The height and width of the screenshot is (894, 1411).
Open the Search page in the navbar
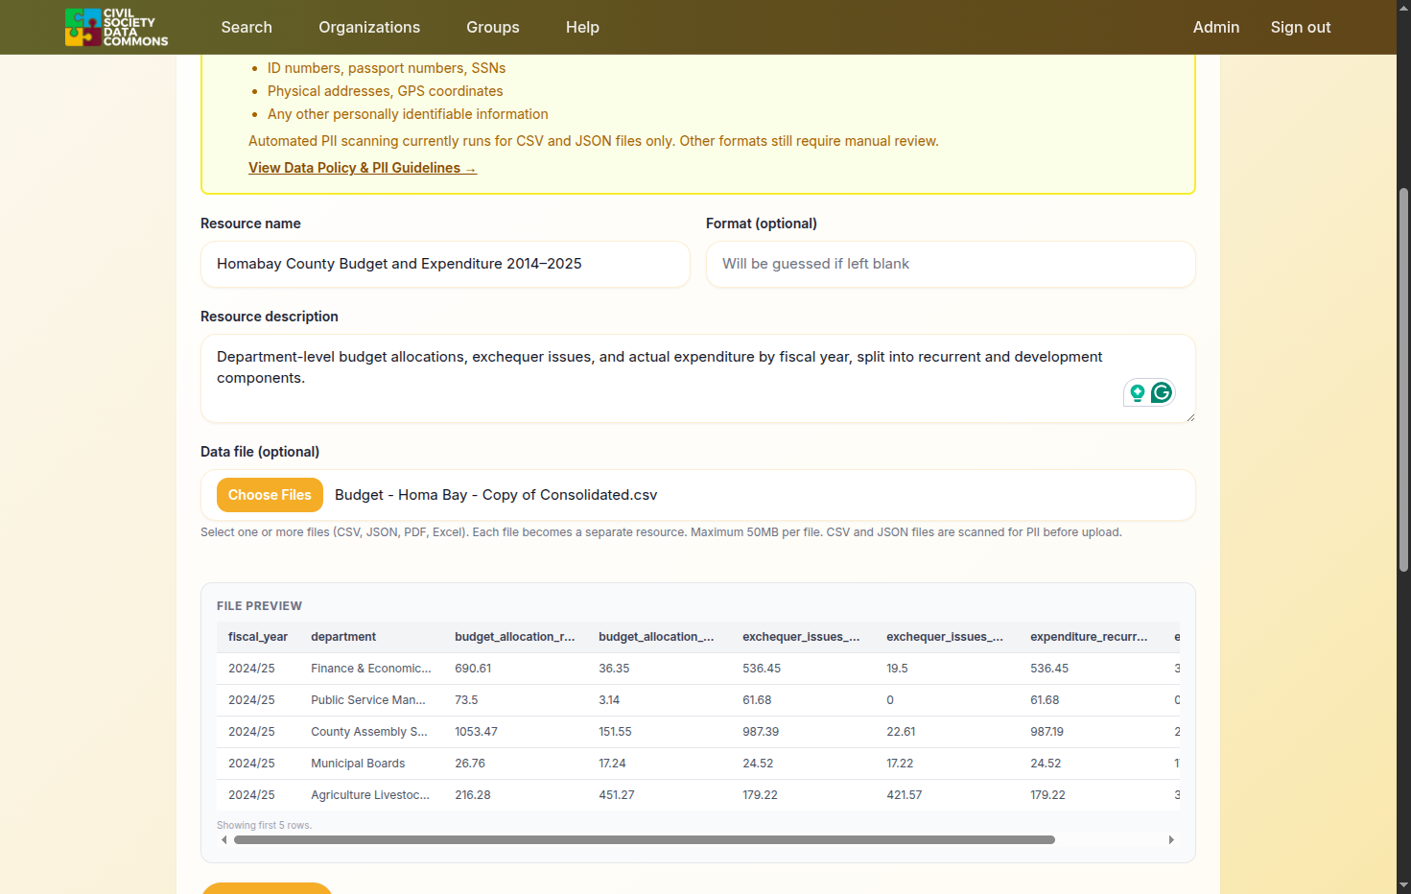(x=247, y=27)
